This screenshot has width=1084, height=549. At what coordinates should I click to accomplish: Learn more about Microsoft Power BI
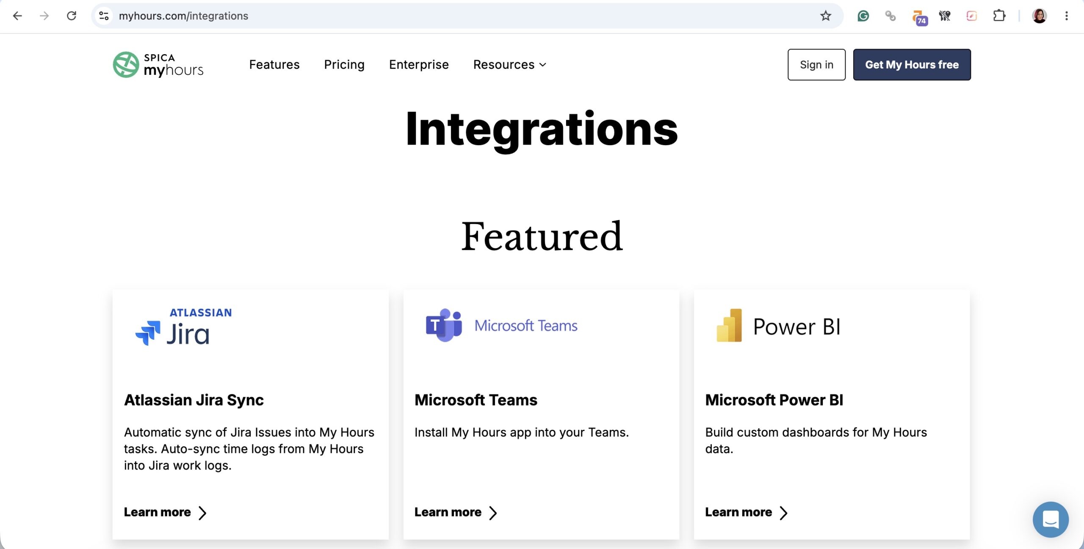[746, 512]
